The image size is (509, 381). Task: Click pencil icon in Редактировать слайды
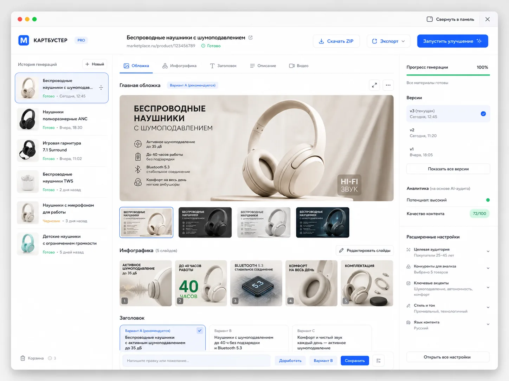tap(341, 250)
